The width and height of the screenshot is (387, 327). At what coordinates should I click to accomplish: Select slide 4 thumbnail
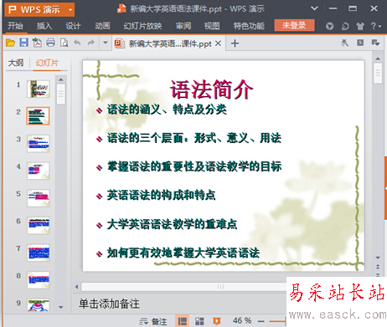[39, 171]
